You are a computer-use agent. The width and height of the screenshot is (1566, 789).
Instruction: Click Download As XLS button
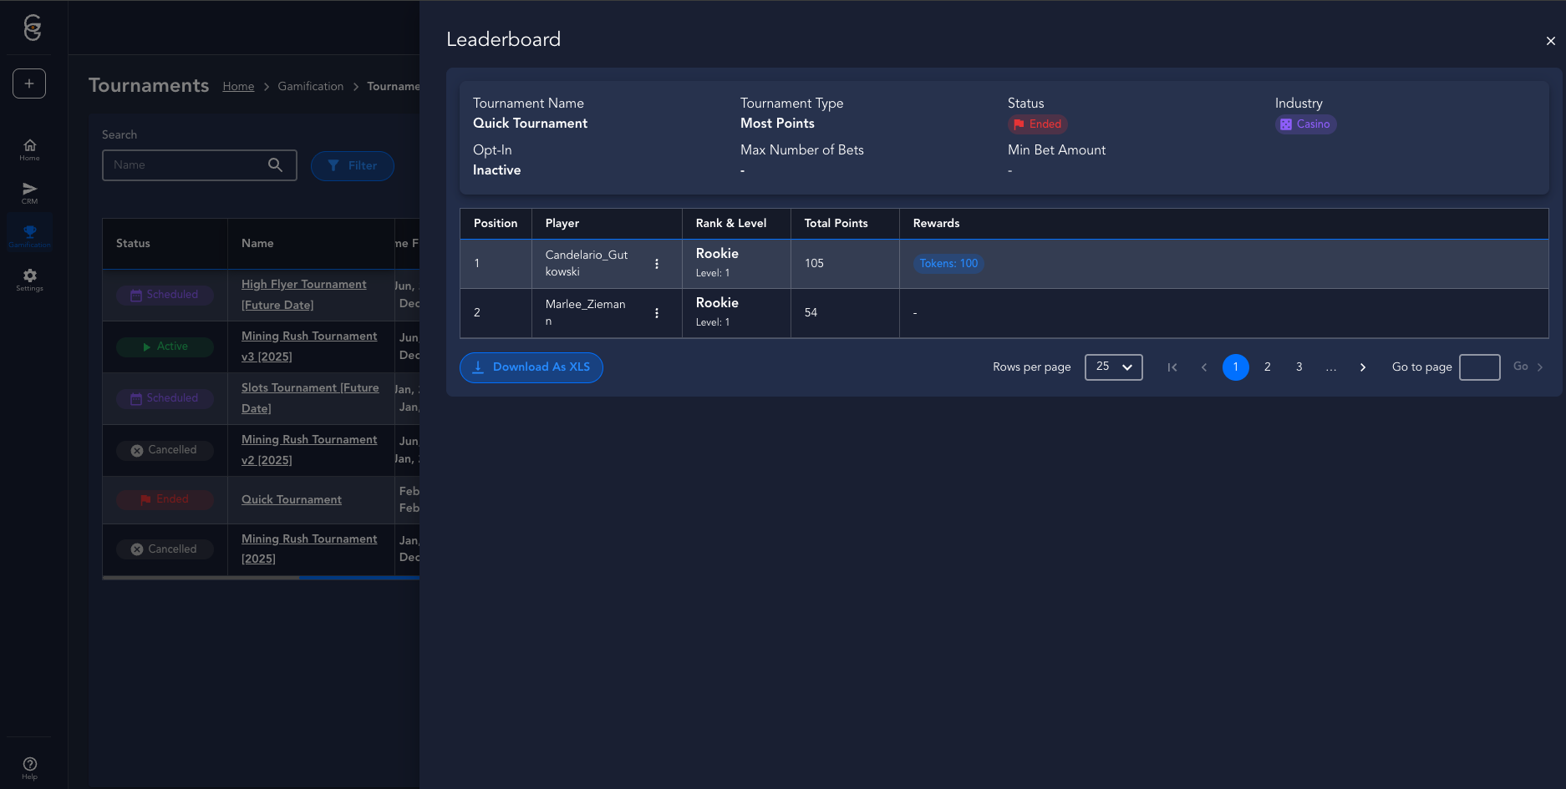[531, 367]
